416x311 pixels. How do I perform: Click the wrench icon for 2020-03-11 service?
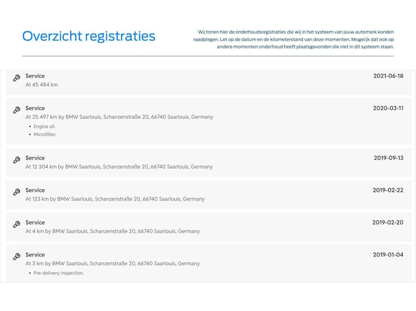16,110
